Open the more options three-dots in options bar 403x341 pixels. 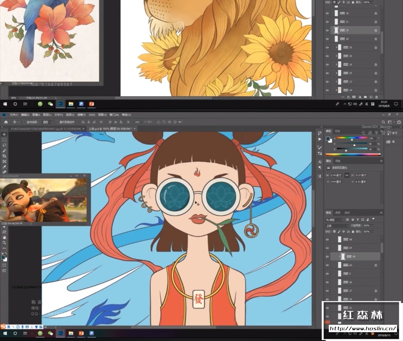(x=137, y=122)
